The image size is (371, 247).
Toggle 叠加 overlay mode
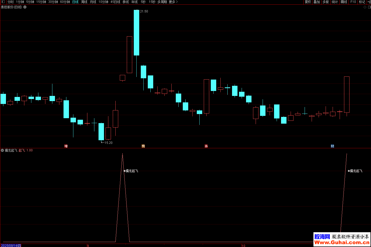coord(317,2)
